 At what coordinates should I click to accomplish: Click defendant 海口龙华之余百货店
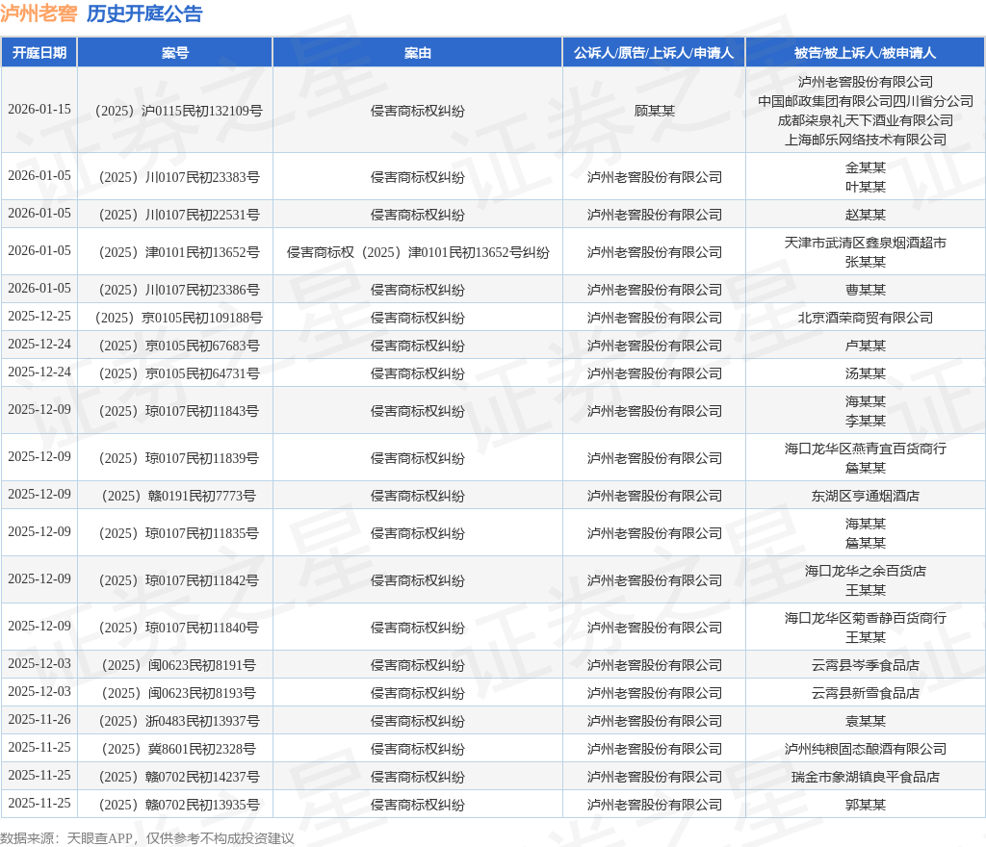866,571
